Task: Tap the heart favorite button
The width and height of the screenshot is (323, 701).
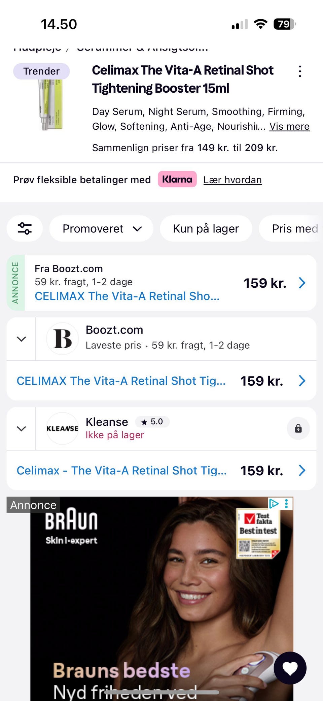Action: coord(290,668)
